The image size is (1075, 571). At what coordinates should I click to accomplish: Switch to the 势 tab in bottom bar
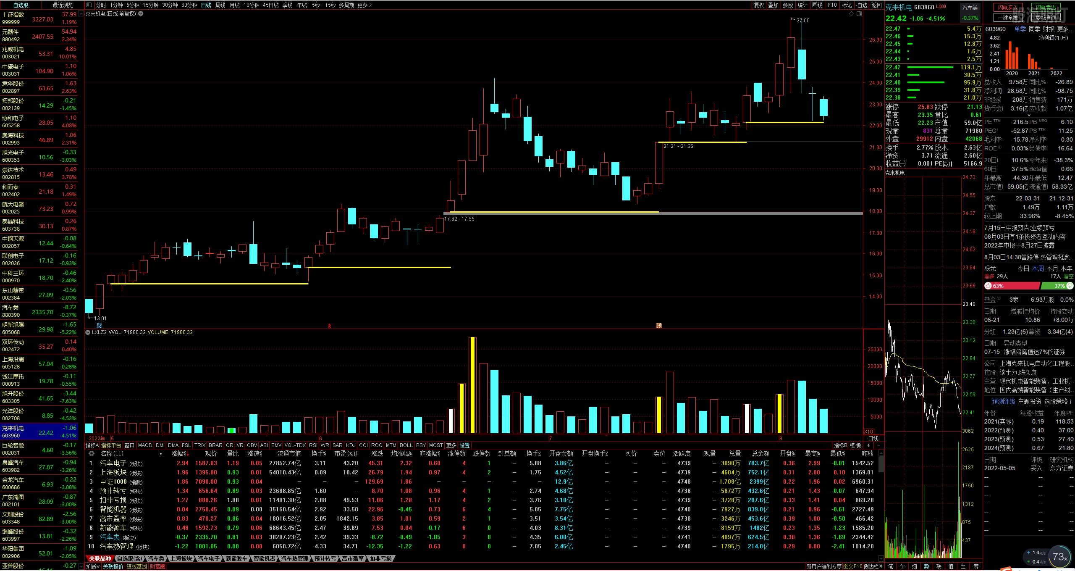927,566
